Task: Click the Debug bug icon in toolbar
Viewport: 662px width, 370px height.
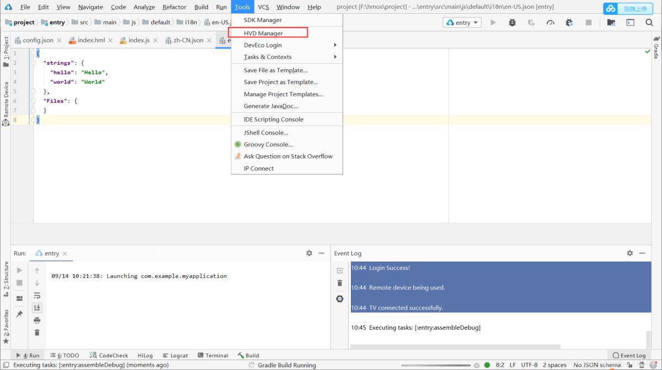Action: [x=512, y=23]
